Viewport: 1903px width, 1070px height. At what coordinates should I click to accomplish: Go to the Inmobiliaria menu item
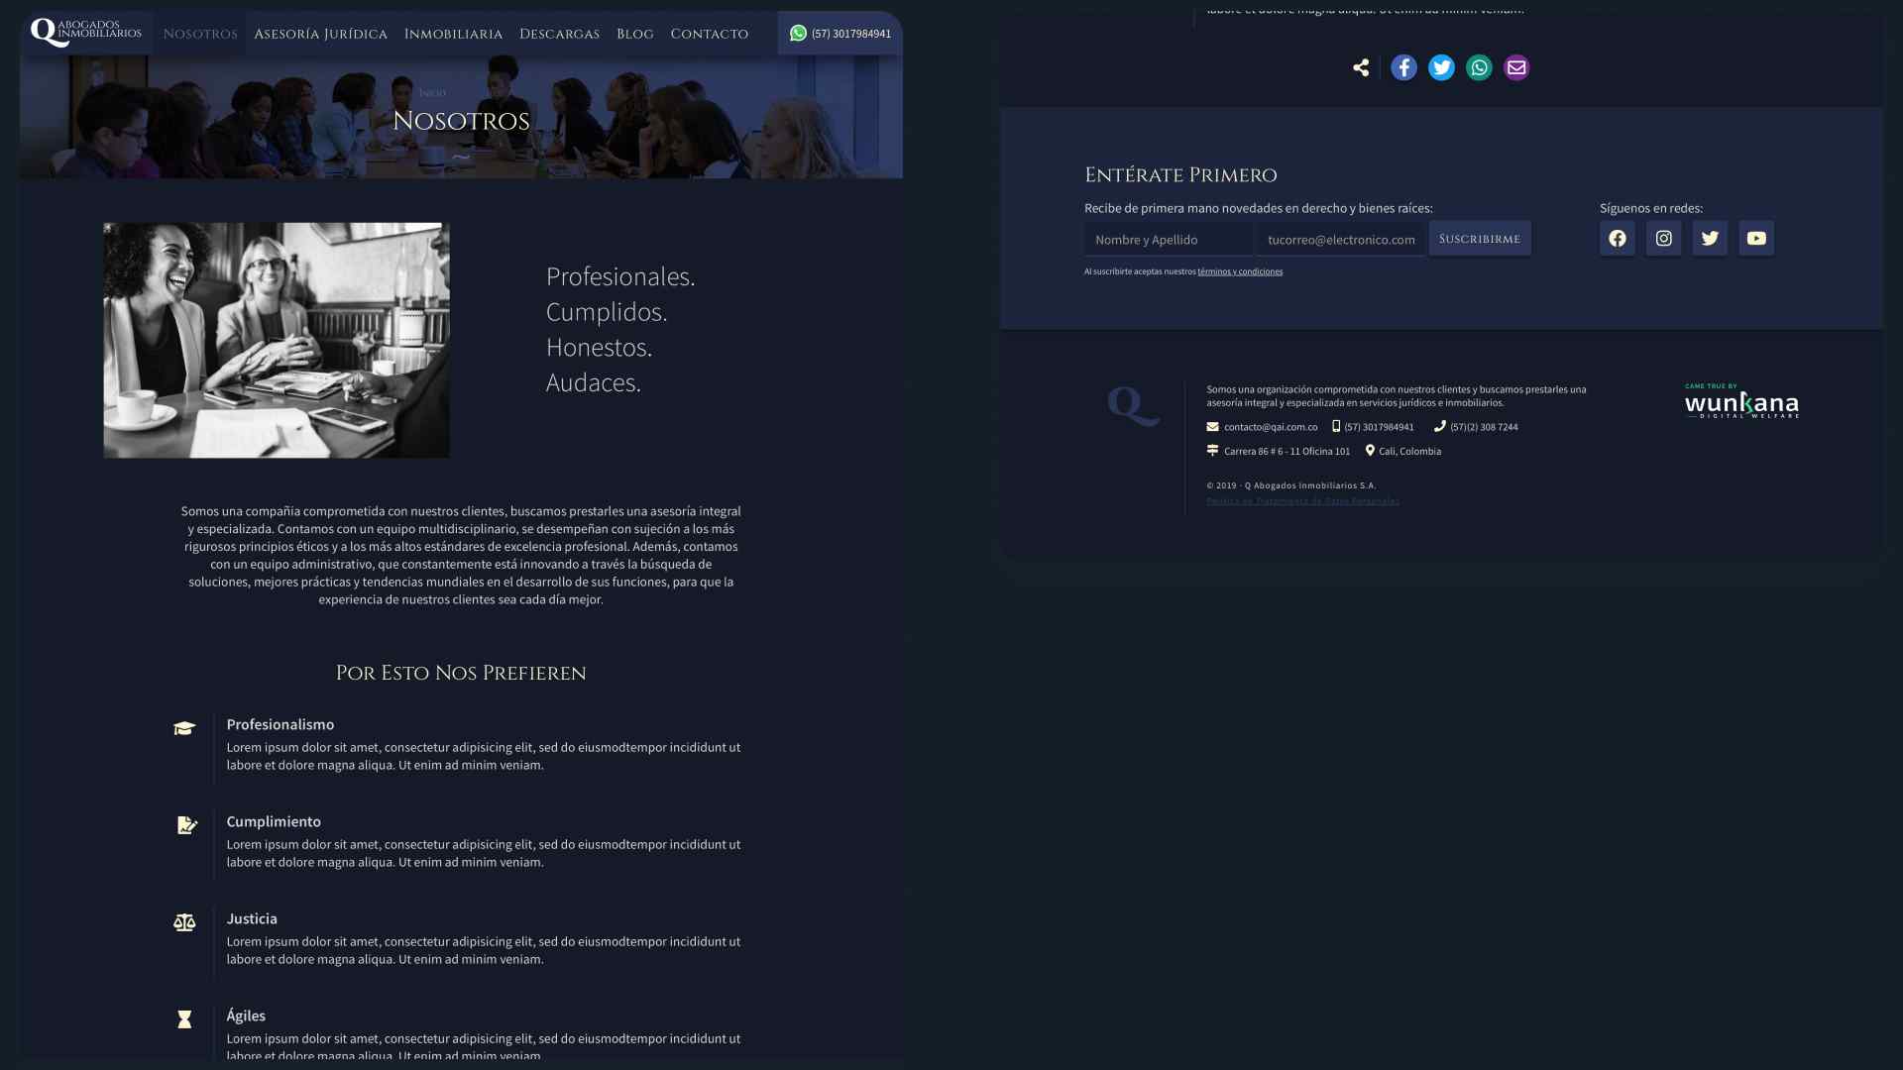(x=453, y=34)
